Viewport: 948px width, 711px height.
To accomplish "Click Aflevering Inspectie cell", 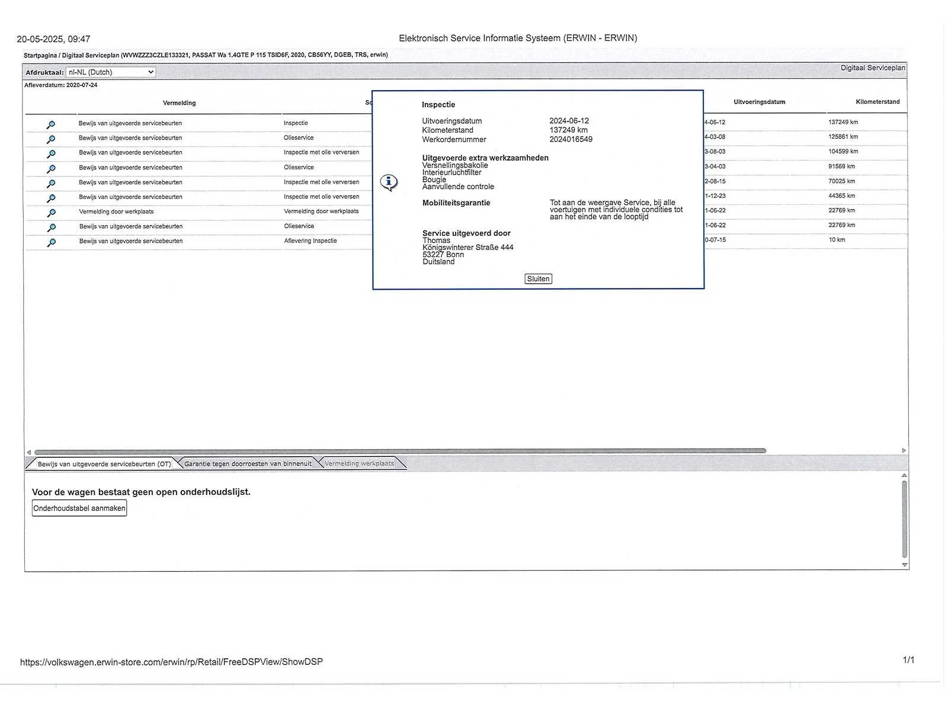I will click(x=310, y=241).
